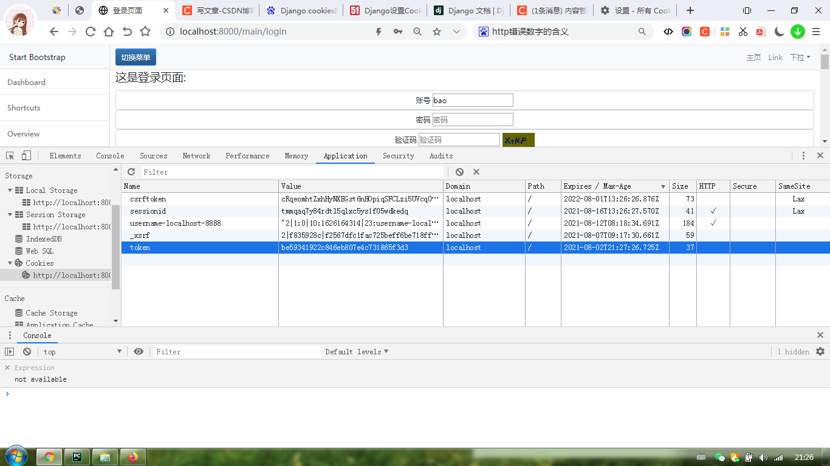The height and width of the screenshot is (466, 830).
Task: Collapse the Local Storage tree node
Action: 10,190
